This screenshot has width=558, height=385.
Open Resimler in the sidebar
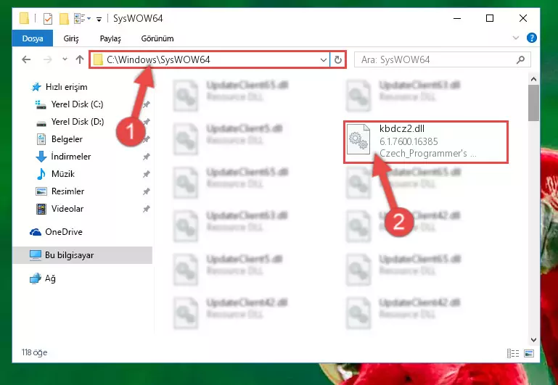pyautogui.click(x=67, y=191)
